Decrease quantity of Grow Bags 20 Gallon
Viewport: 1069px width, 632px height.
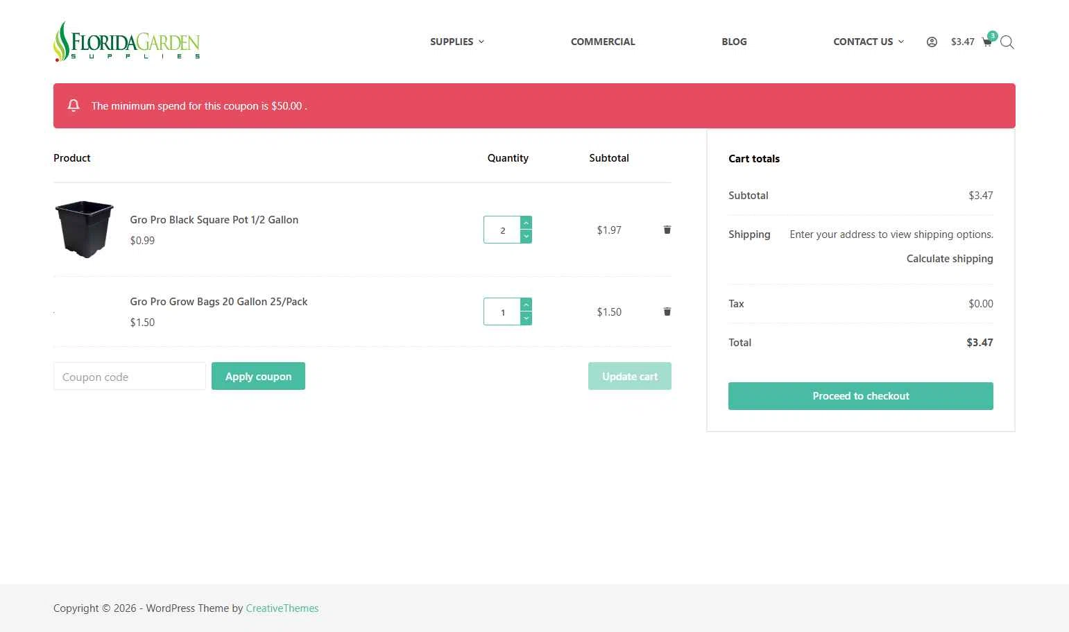[x=527, y=318]
